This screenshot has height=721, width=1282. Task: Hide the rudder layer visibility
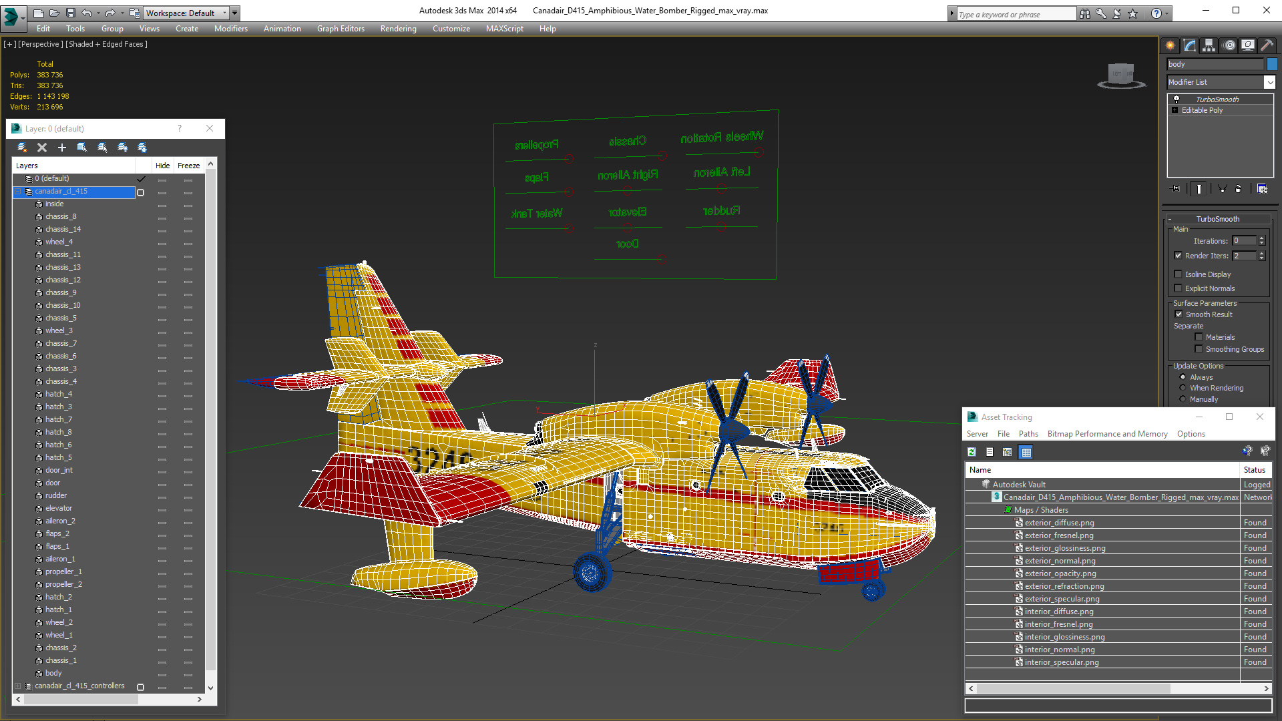161,495
